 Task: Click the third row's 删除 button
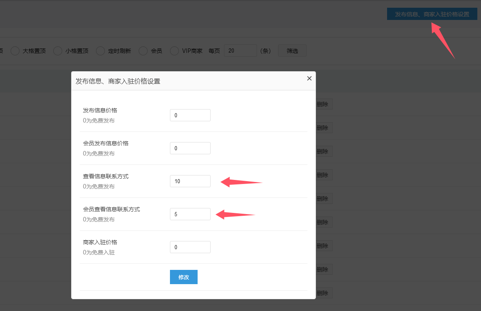(323, 151)
